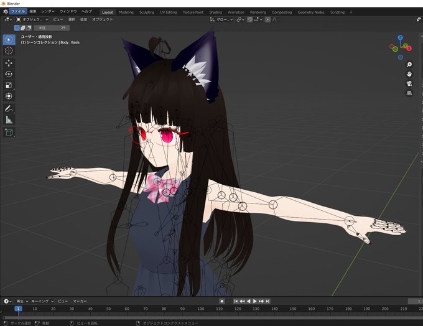Open the timeline editor type dropdown

pyautogui.click(x=7, y=301)
